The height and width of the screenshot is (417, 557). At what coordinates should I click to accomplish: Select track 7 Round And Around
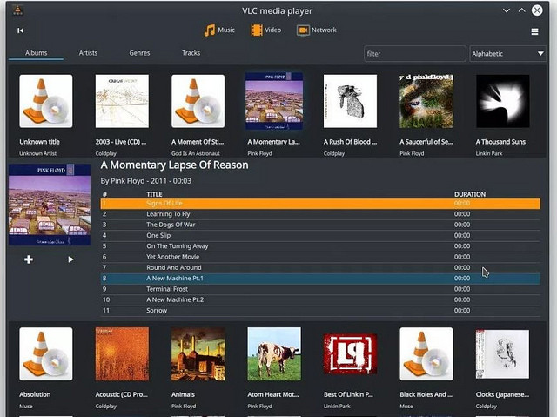coord(320,267)
